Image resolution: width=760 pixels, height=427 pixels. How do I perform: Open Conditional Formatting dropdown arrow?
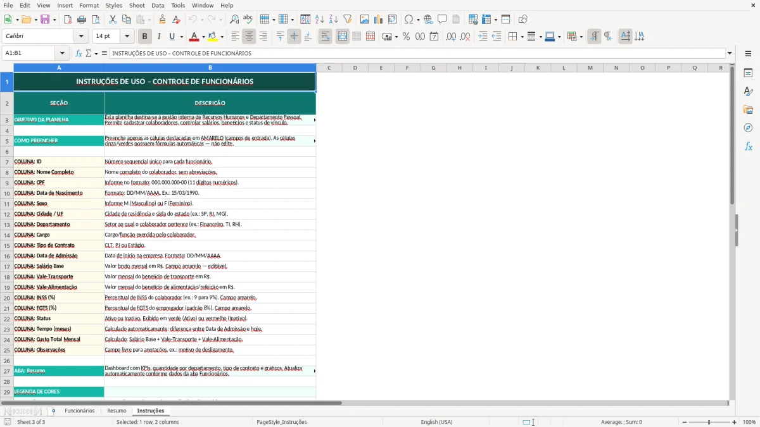coord(581,37)
